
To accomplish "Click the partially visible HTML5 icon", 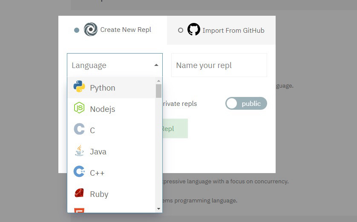I will (x=79, y=210).
